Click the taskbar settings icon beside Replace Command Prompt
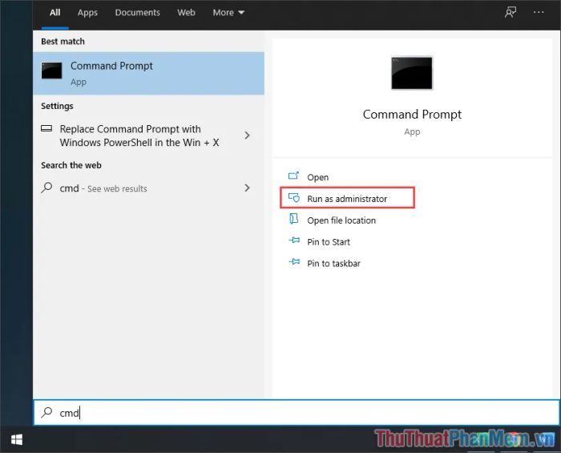Screen dimensions: 561x453 (46, 128)
